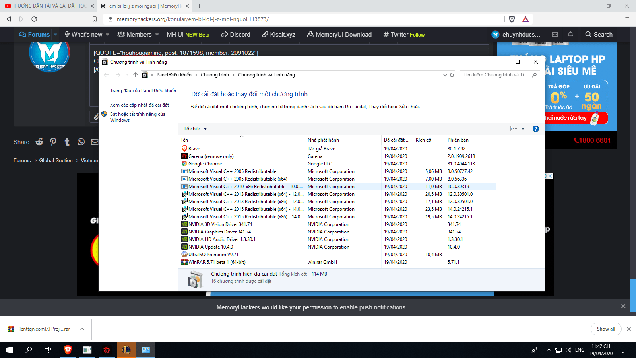Expand the Members dropdown arrow
Image resolution: width=636 pixels, height=358 pixels.
tap(157, 35)
